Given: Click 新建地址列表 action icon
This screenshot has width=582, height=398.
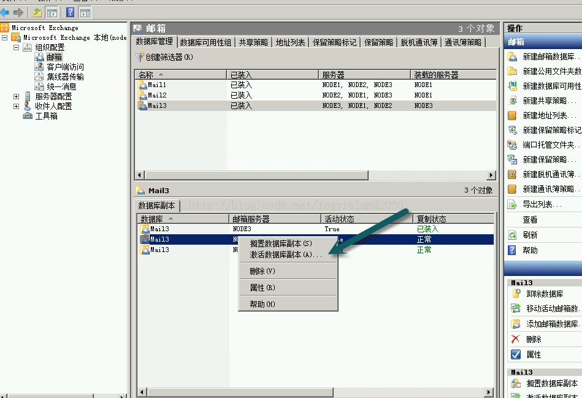Looking at the screenshot, I should [x=512, y=115].
